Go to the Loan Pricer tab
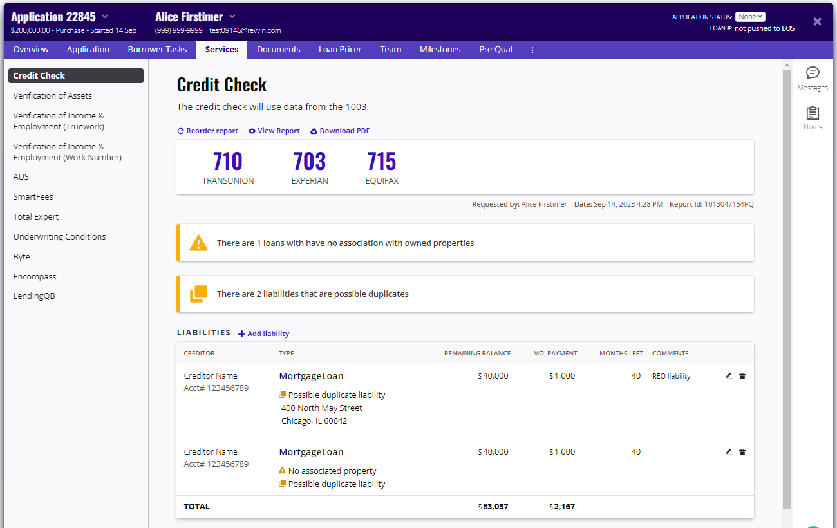The width and height of the screenshot is (837, 528). (x=340, y=50)
